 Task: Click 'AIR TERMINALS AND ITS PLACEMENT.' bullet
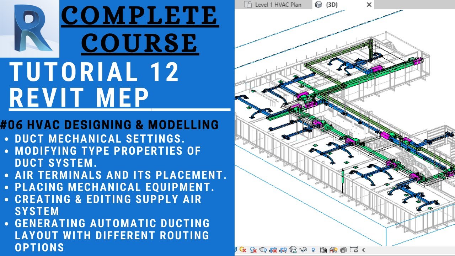pyautogui.click(x=121, y=175)
